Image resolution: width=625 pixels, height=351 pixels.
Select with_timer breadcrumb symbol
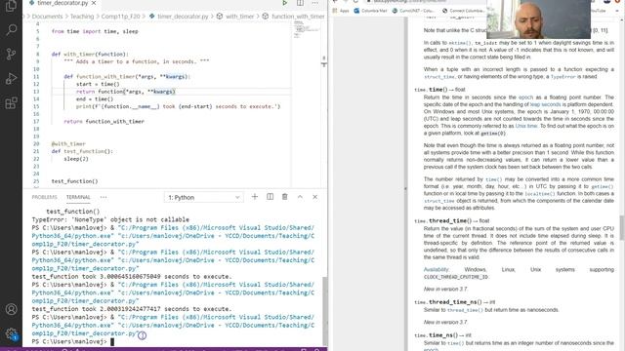239,17
